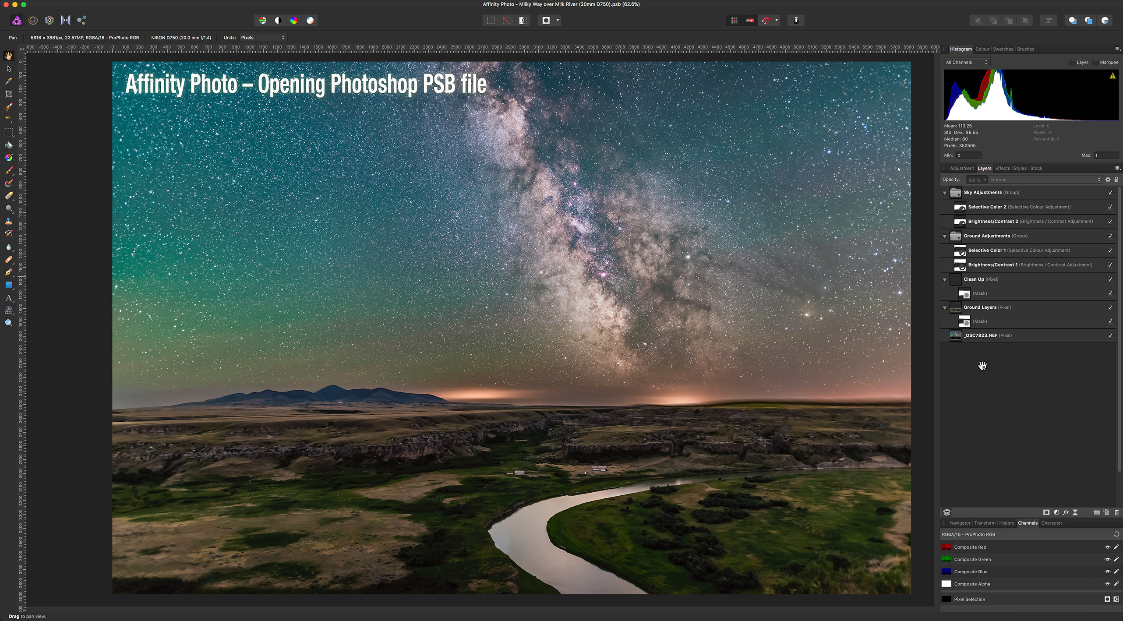This screenshot has height=621, width=1123.
Task: Click the delete layer trash icon
Action: 1116,512
